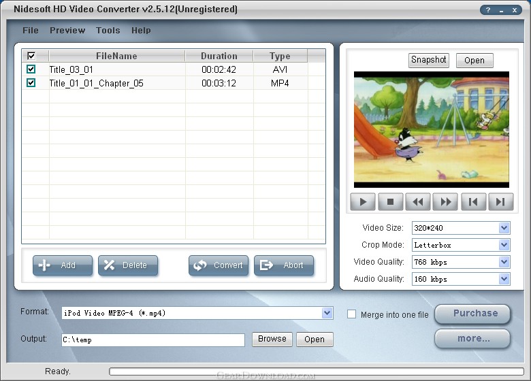Click the Abort button
This screenshot has height=381, width=531.
[284, 265]
